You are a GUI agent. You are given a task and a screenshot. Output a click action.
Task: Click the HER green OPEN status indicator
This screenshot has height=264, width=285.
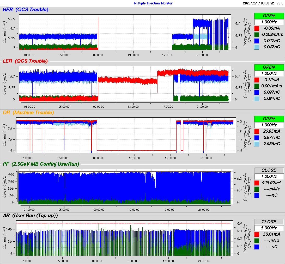[x=269, y=16]
